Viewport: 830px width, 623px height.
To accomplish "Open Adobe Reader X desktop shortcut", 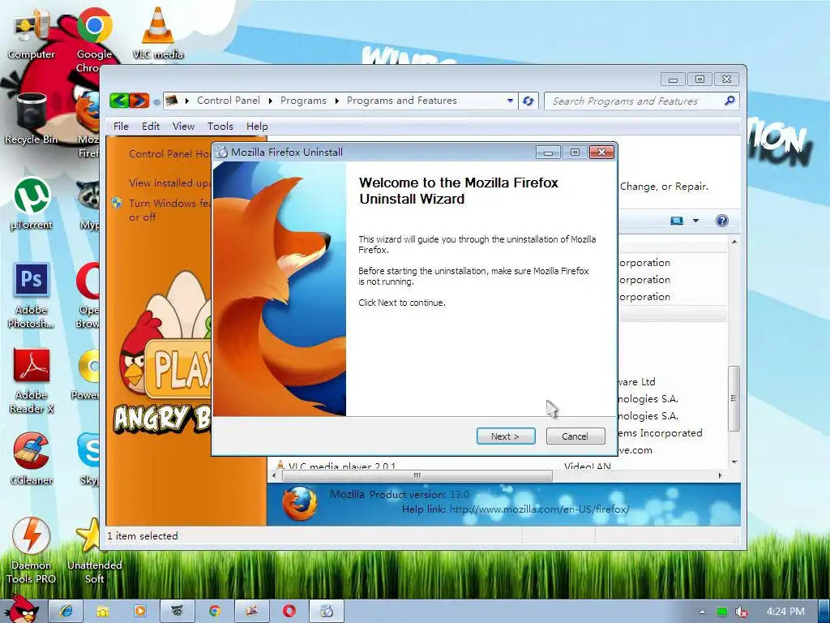I will tap(32, 380).
